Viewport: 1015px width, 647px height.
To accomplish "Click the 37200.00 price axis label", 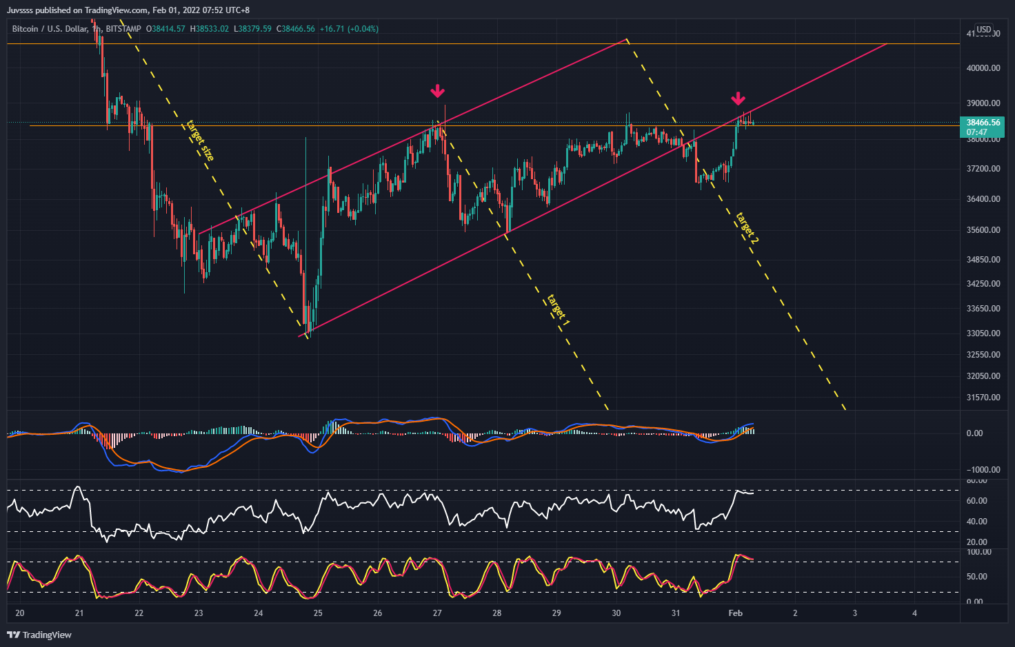I will point(983,169).
